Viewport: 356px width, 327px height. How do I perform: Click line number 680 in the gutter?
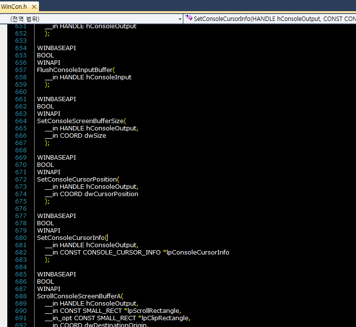tap(20, 238)
